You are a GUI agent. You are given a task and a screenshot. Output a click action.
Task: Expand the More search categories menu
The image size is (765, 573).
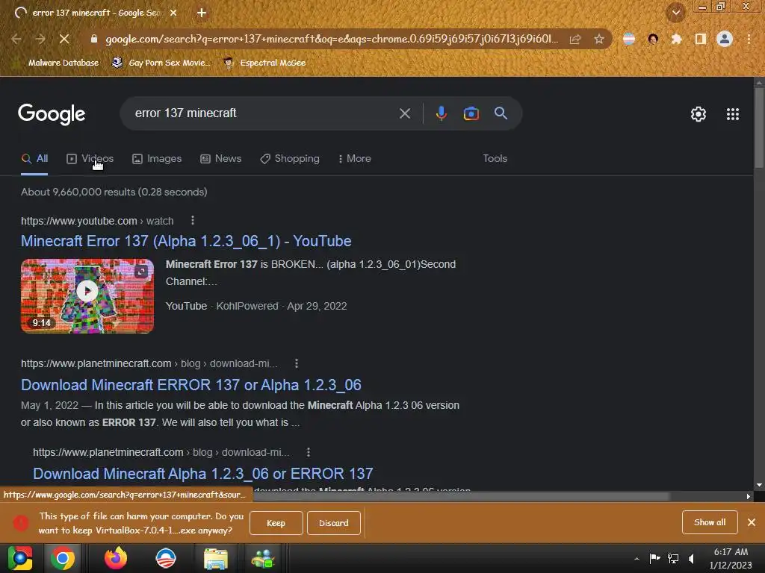pos(355,158)
